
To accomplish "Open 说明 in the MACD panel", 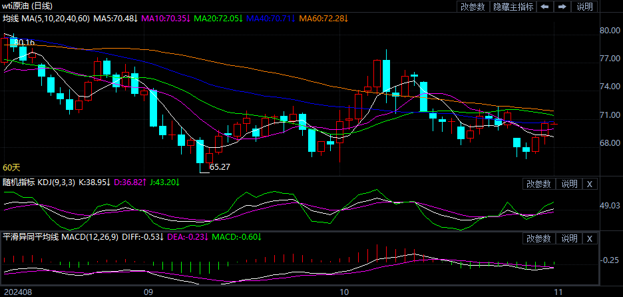I will (x=570, y=238).
